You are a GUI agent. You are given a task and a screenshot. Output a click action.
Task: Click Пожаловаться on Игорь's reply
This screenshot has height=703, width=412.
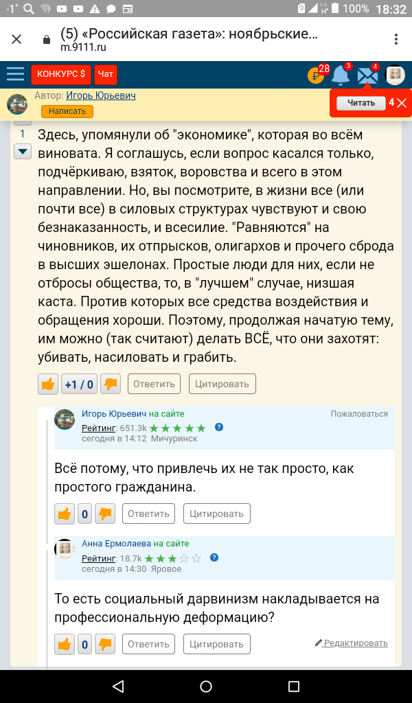[x=359, y=414]
